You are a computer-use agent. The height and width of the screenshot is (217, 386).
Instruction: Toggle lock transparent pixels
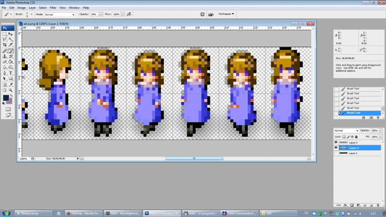coord(344,137)
